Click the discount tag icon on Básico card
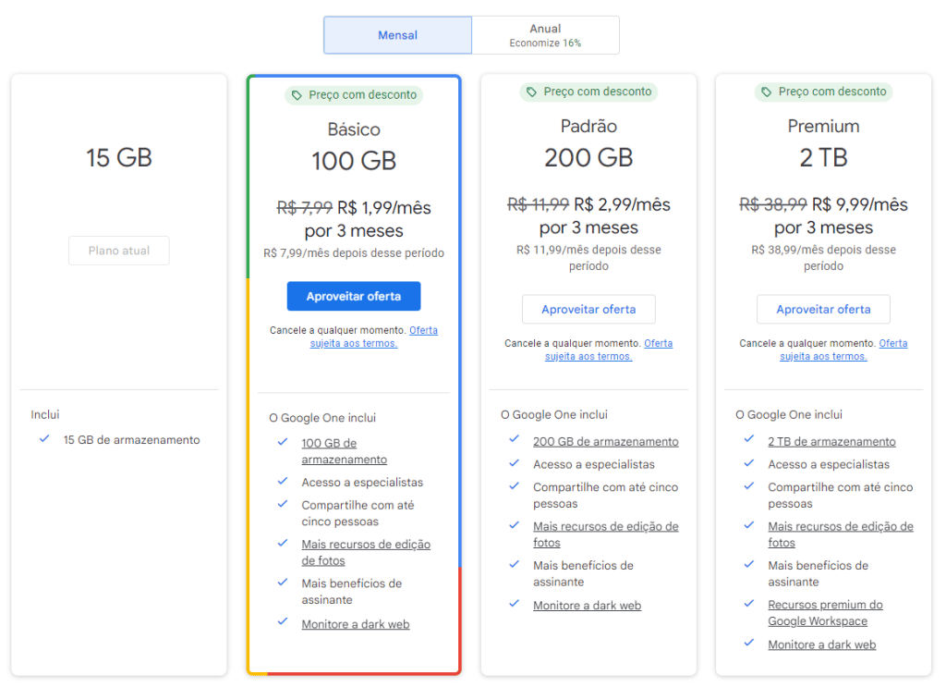The width and height of the screenshot is (946, 687). coord(297,94)
